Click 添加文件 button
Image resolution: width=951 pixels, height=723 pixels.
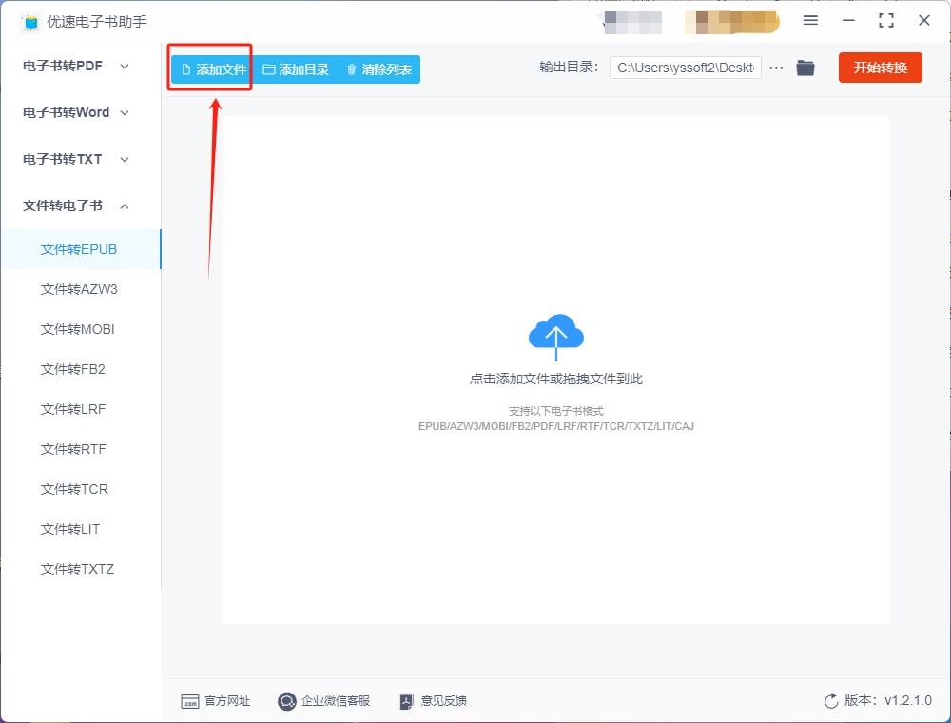point(213,69)
